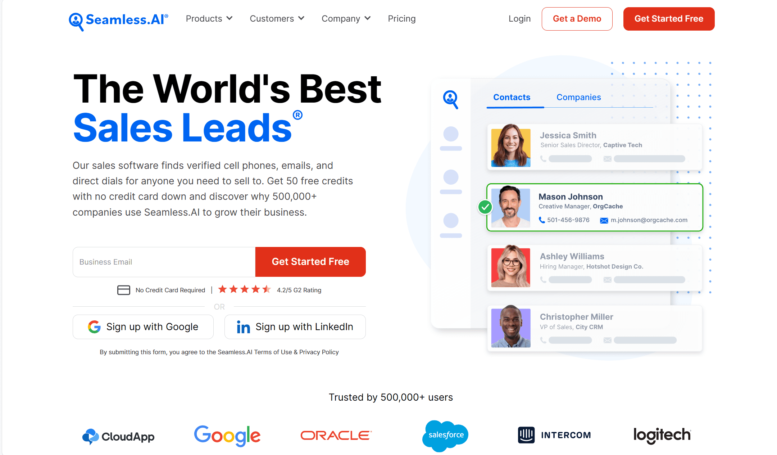Click the Get a Demo button

tap(576, 18)
